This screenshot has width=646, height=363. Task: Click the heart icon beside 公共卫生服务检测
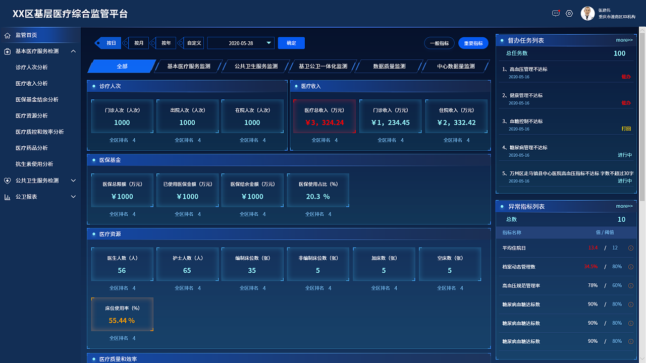[x=7, y=180]
